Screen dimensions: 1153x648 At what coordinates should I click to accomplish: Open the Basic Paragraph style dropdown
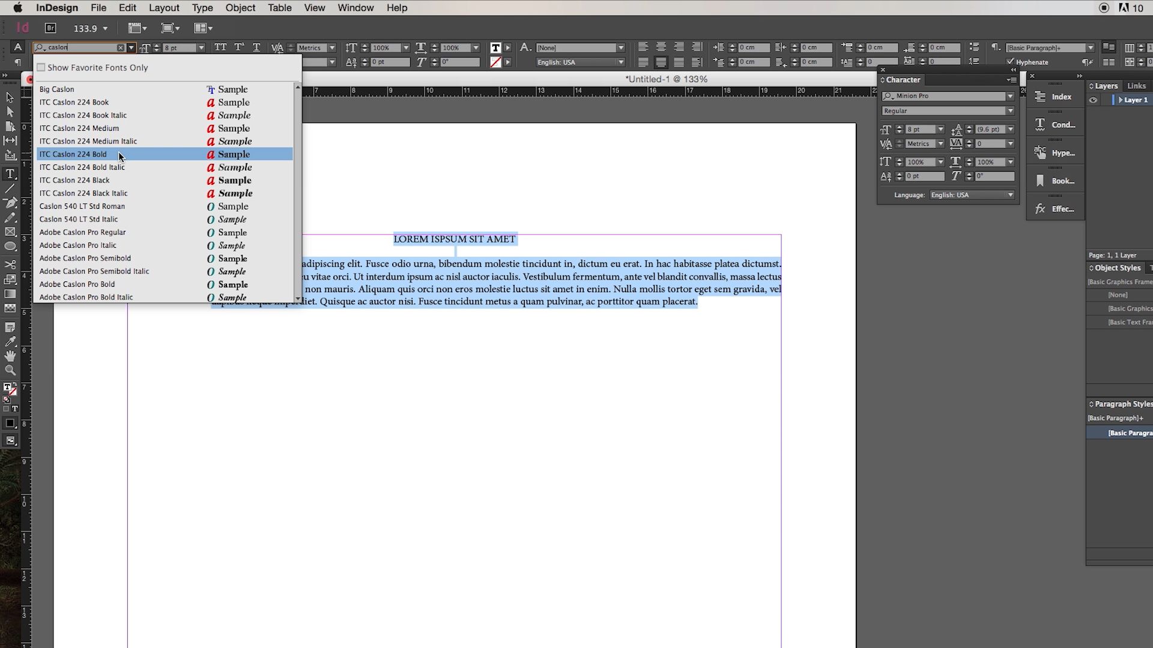pos(1091,47)
